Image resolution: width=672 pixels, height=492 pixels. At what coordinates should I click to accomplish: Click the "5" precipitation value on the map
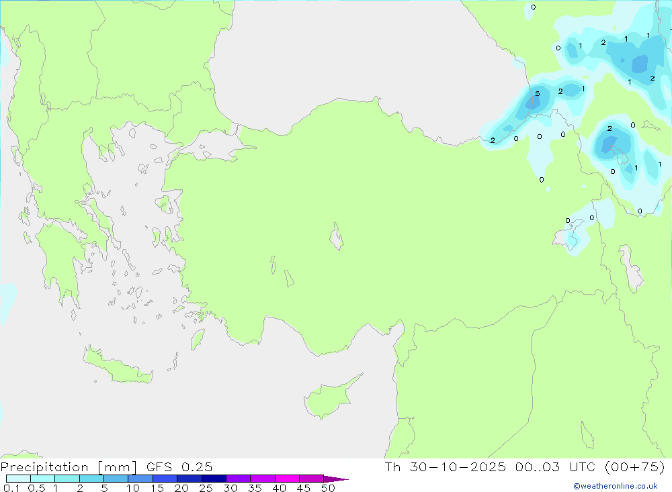pyautogui.click(x=538, y=94)
